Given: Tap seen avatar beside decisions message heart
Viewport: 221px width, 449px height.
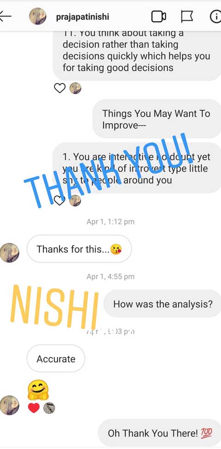Looking at the screenshot, I should point(76,88).
